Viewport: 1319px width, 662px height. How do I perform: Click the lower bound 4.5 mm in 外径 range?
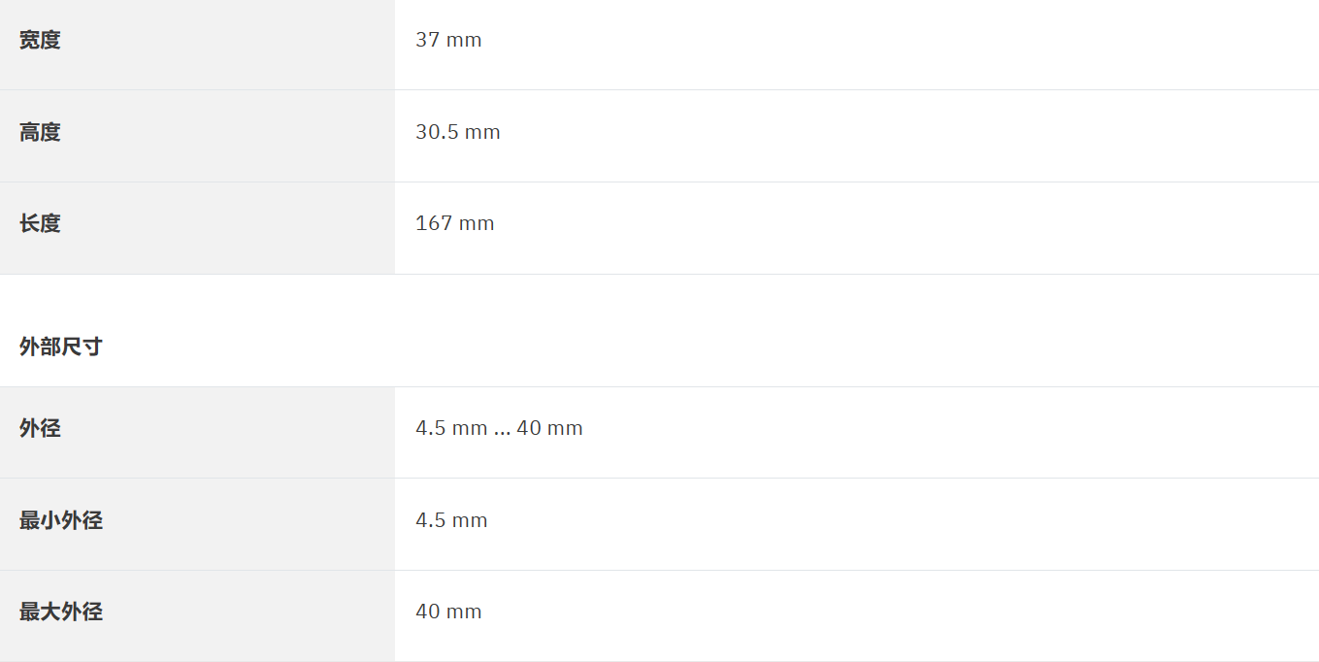tap(451, 429)
